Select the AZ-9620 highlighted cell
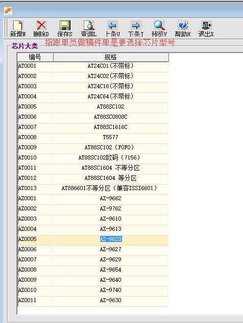243x323 pixels. coord(111,239)
